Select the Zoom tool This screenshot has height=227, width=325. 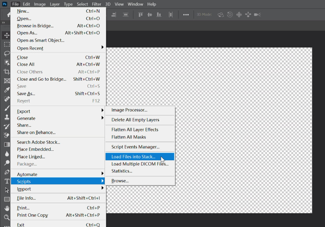7,217
